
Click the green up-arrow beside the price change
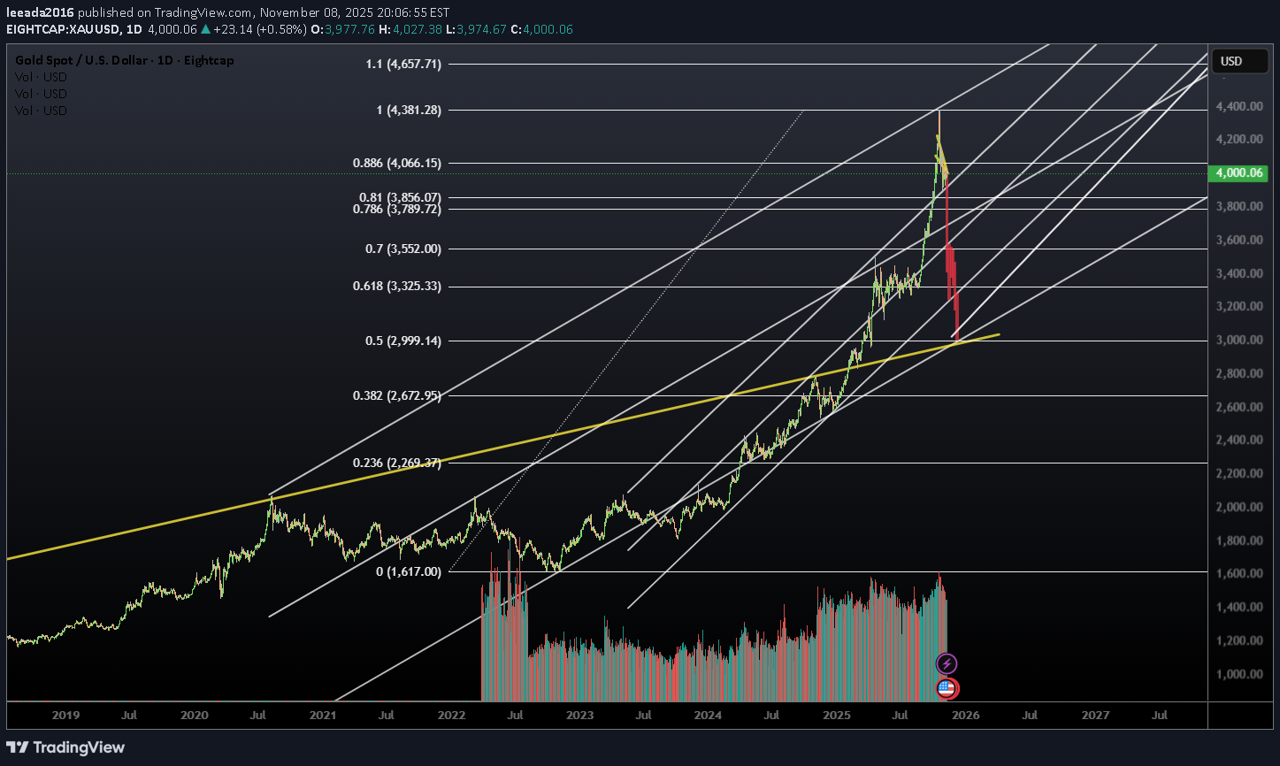point(206,29)
